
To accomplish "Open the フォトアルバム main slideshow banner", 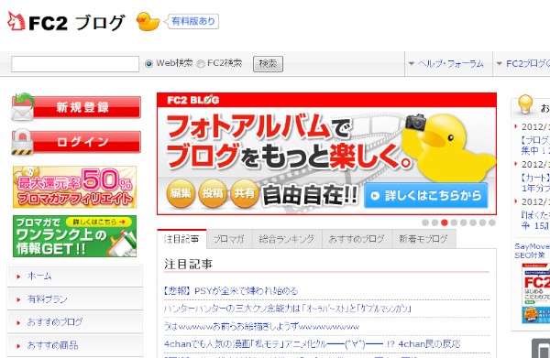I will point(326,154).
